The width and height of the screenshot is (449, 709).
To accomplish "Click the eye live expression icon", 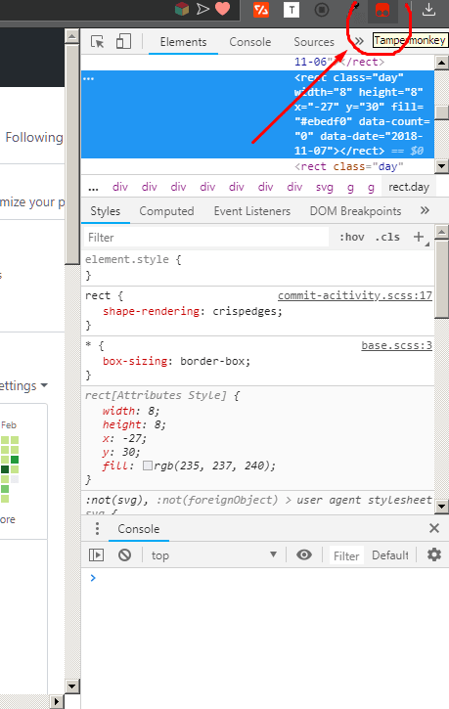I will (x=304, y=554).
